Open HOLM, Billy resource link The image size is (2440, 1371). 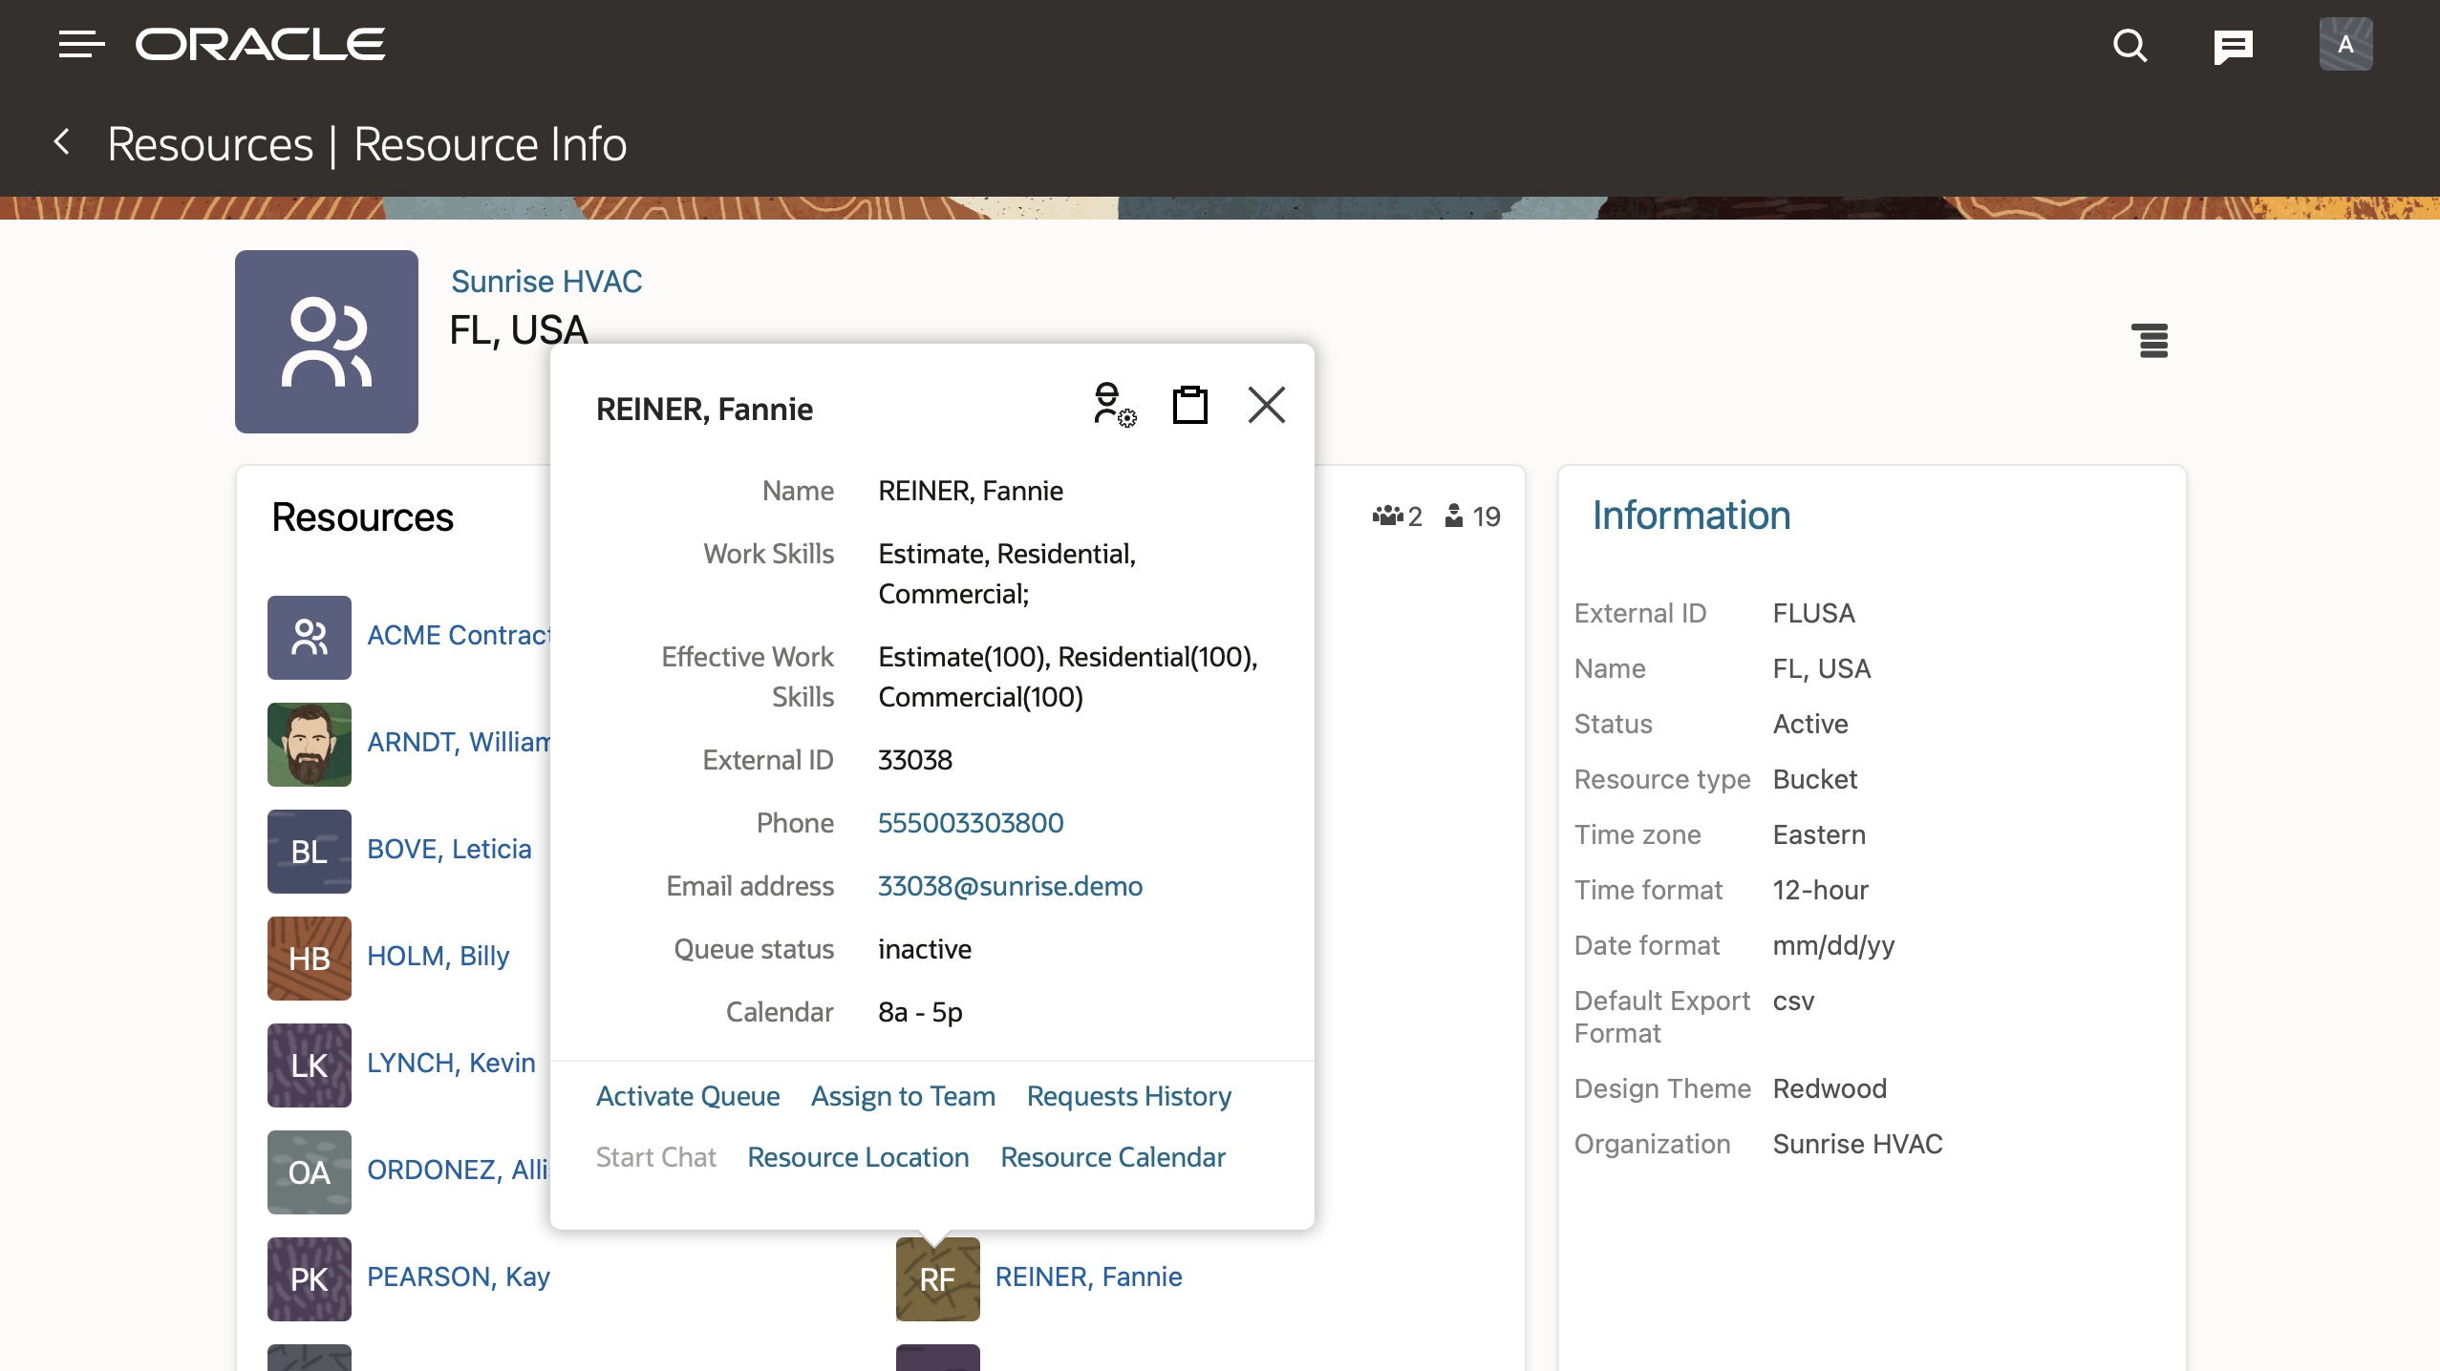click(438, 956)
